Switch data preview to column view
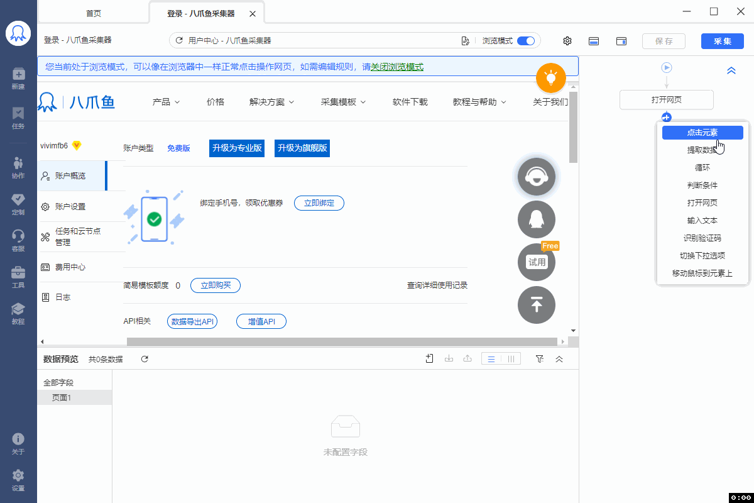This screenshot has width=754, height=503. (511, 359)
